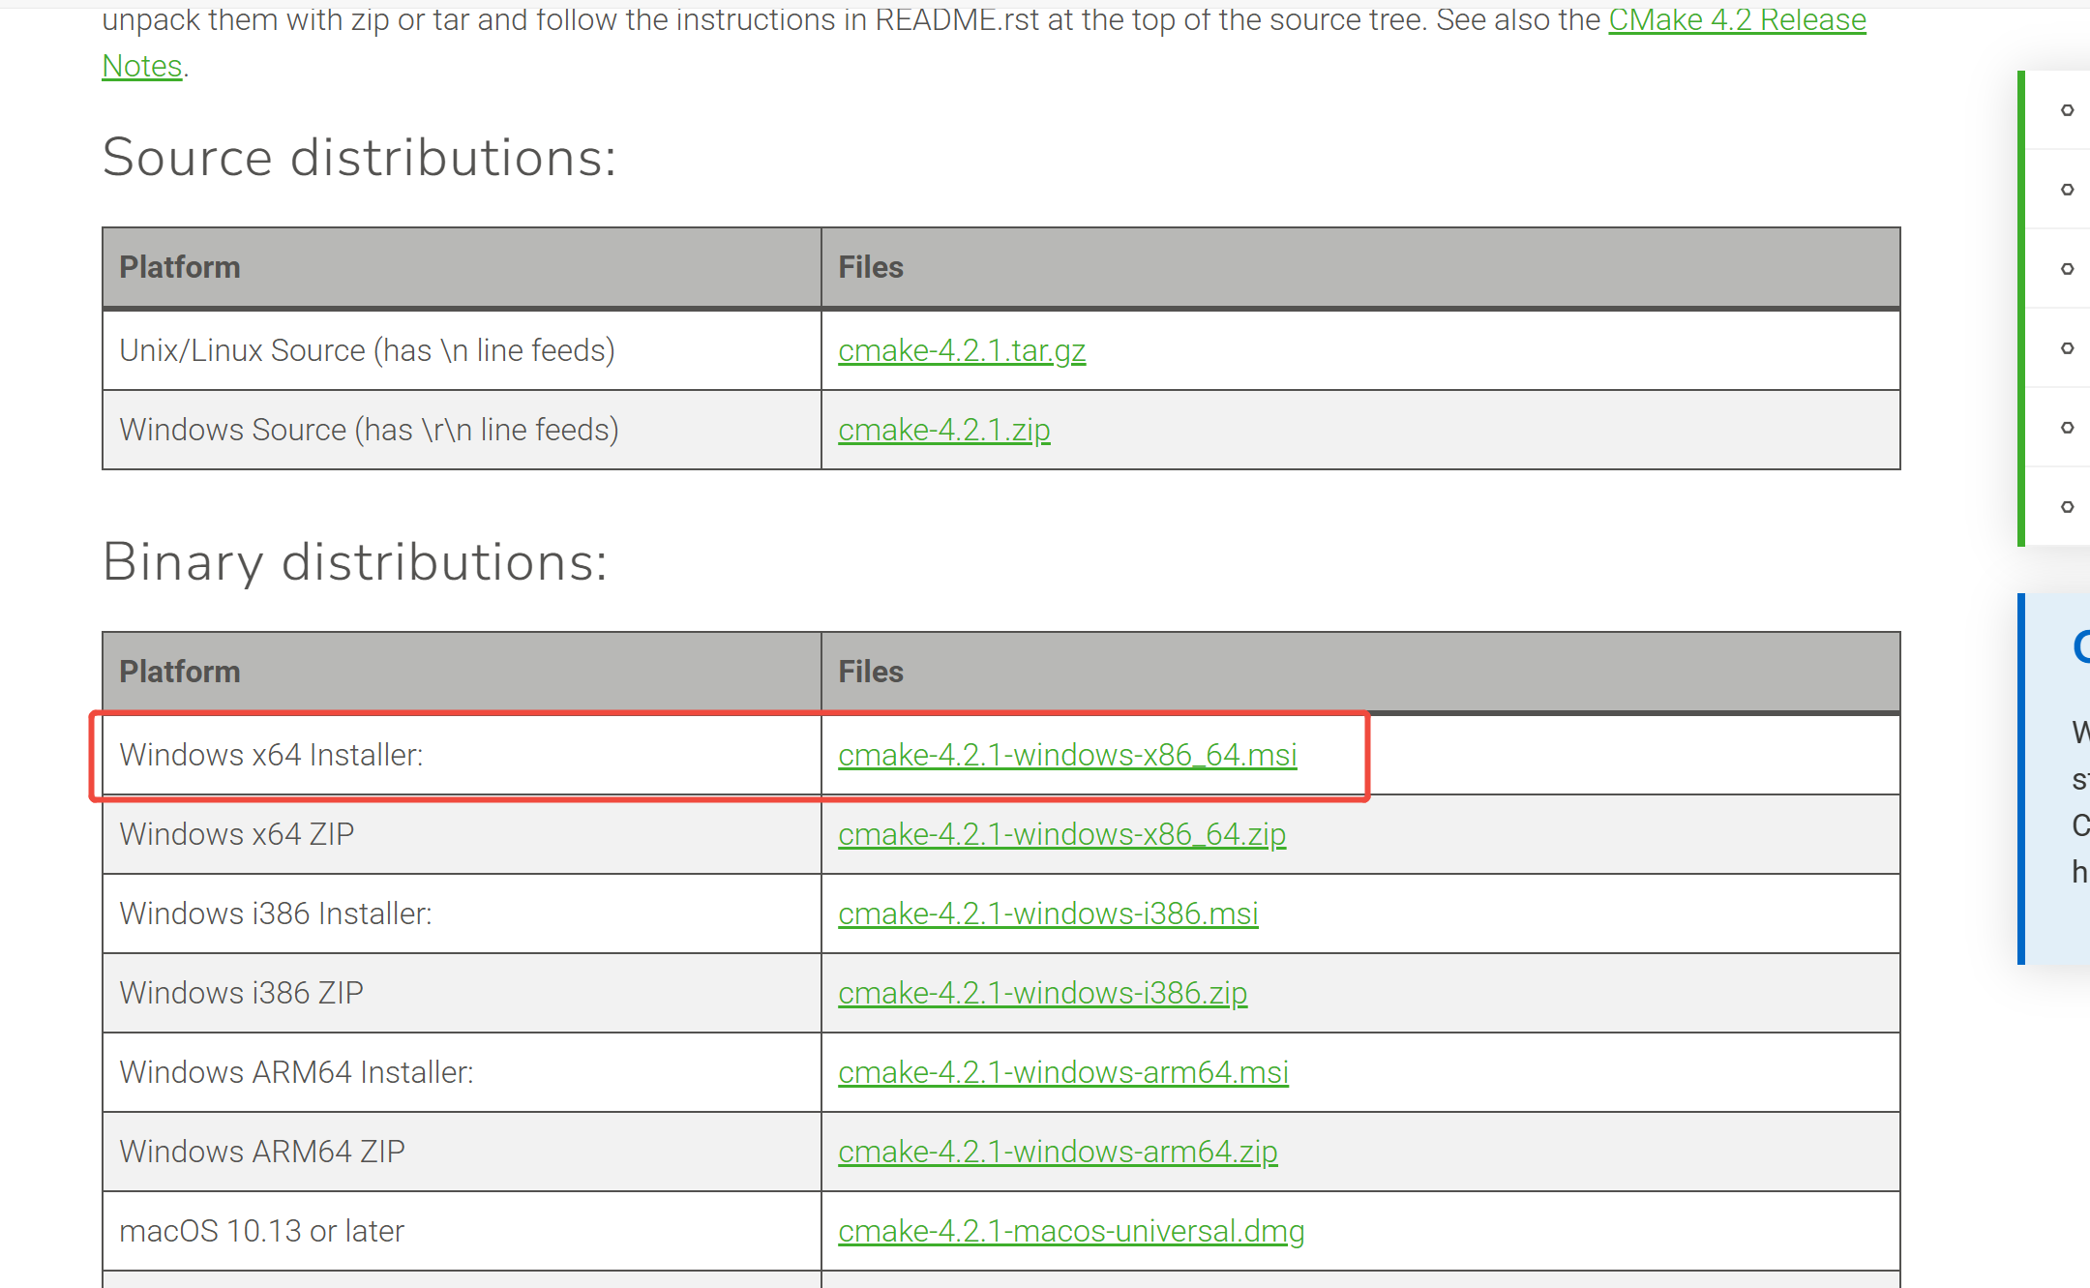Click the macOS 10.13 or later cell
Viewport: 2090px width, 1288px height.
coord(261,1231)
